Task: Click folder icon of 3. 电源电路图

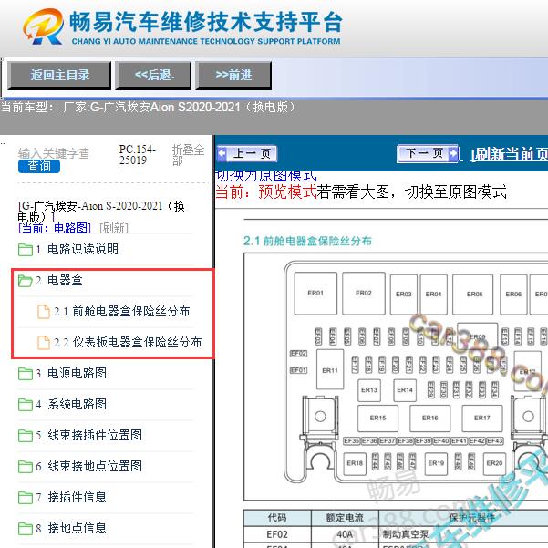Action: point(26,374)
